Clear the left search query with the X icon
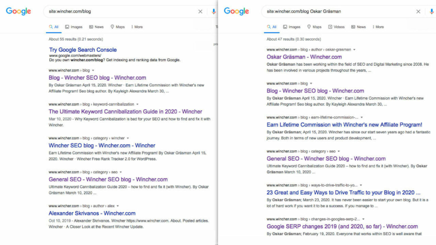This screenshot has height=245, width=436. (200, 12)
